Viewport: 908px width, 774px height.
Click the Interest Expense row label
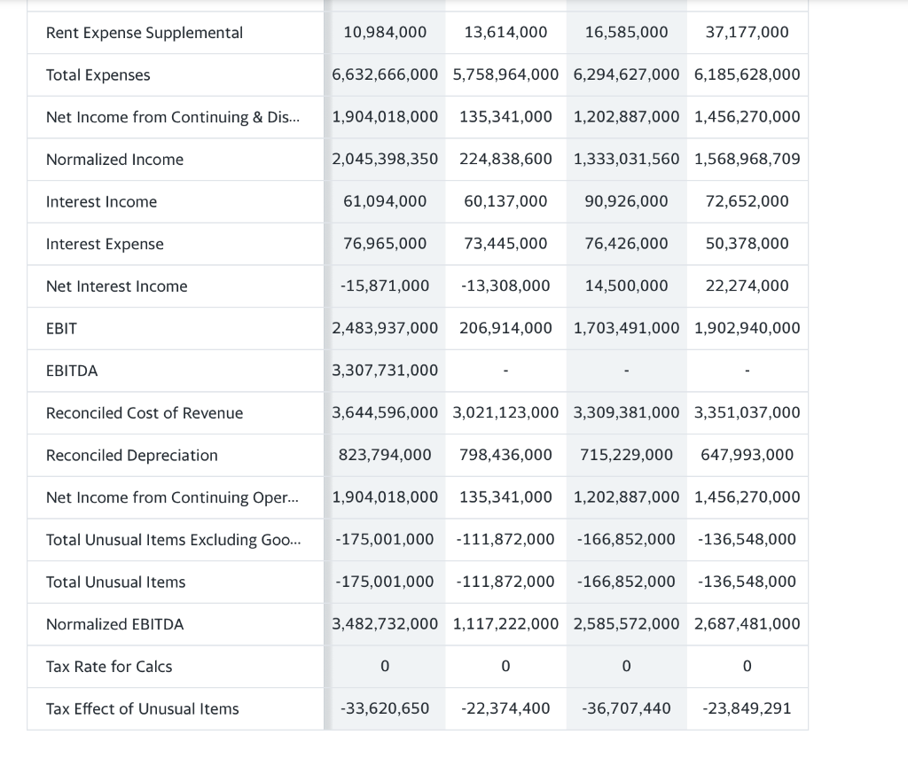click(x=103, y=244)
